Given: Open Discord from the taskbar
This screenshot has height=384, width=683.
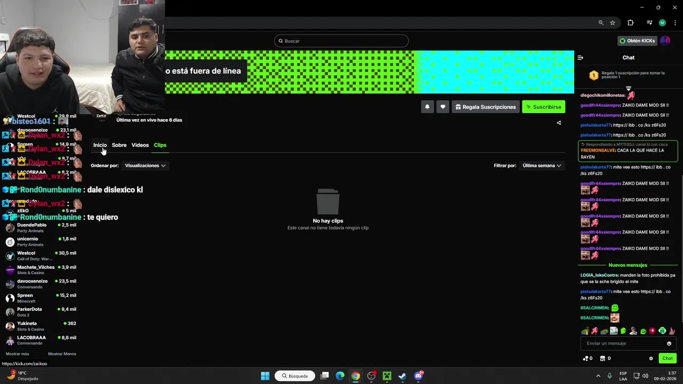Looking at the screenshot, I should coord(418,376).
